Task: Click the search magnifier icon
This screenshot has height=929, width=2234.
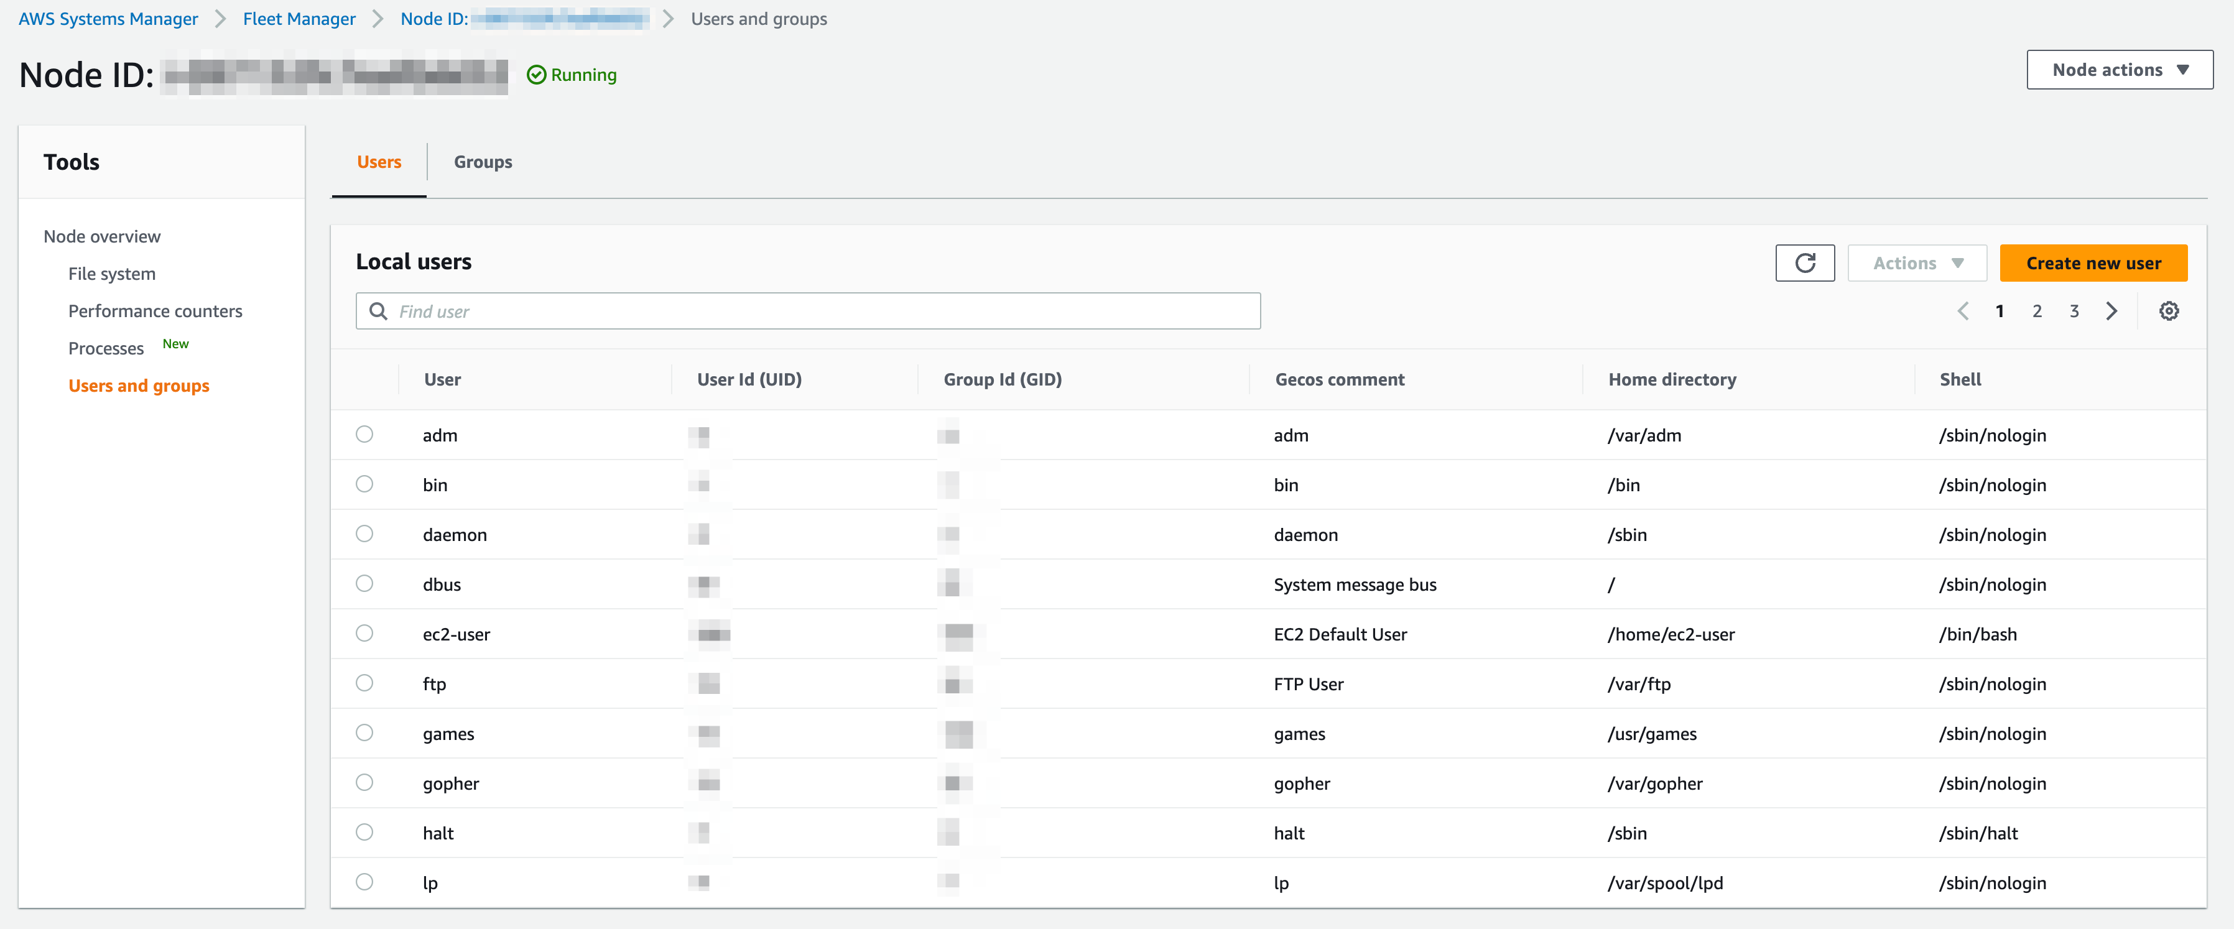Action: pos(378,312)
